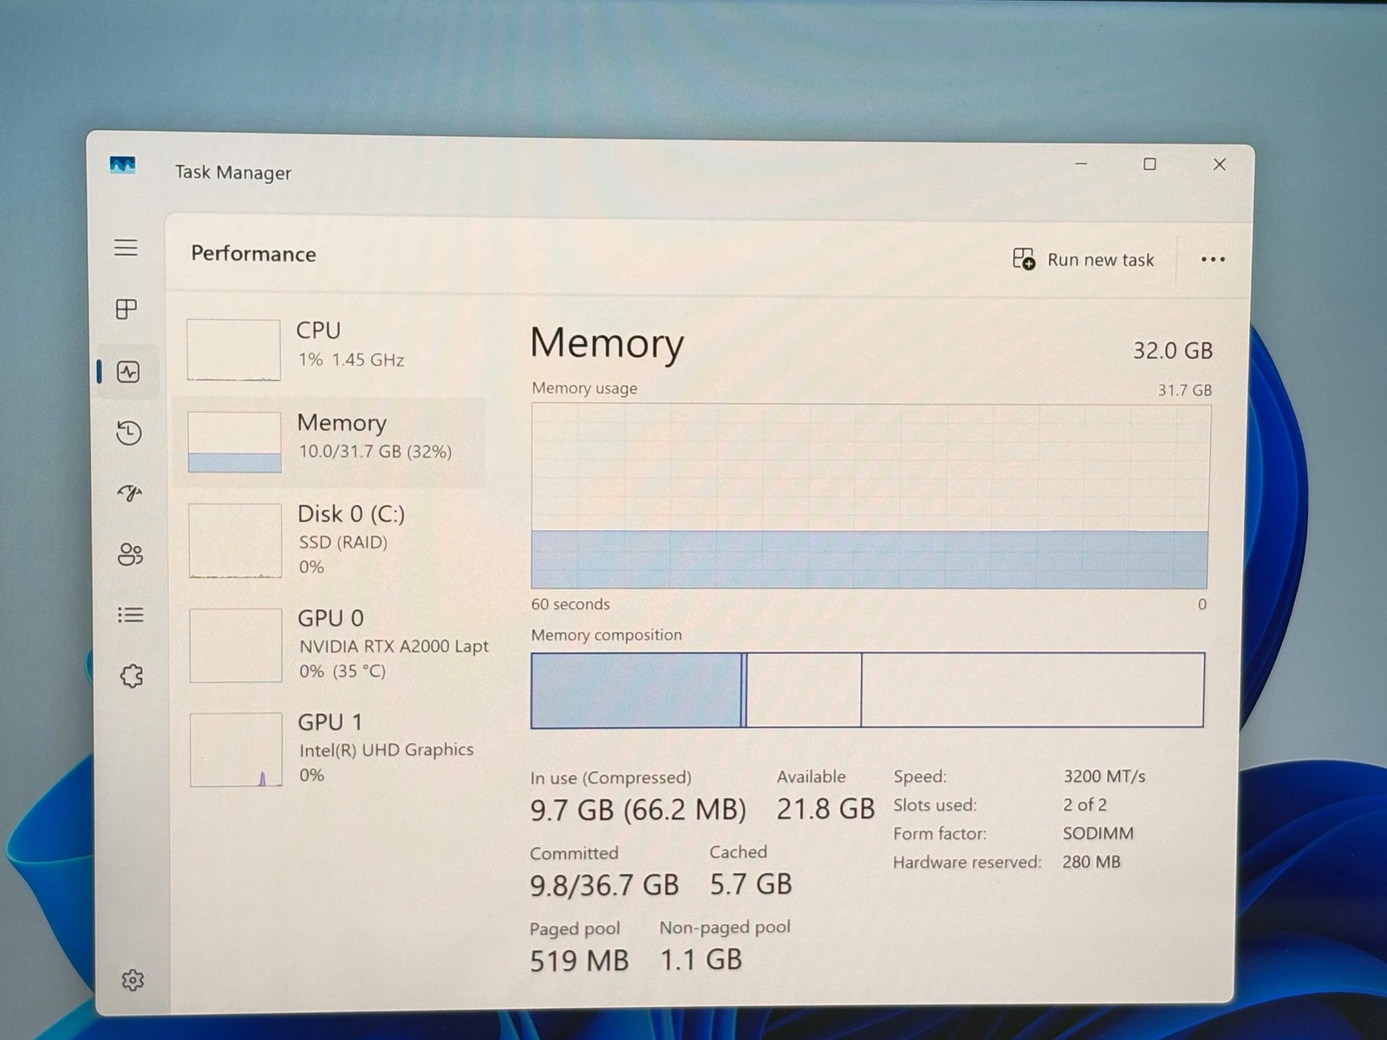Minimize the Task Manager window
The image size is (1387, 1040).
(1081, 164)
